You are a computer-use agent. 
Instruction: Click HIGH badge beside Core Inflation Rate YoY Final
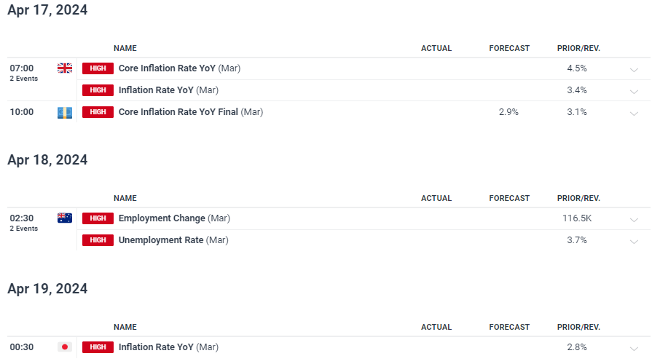(98, 112)
